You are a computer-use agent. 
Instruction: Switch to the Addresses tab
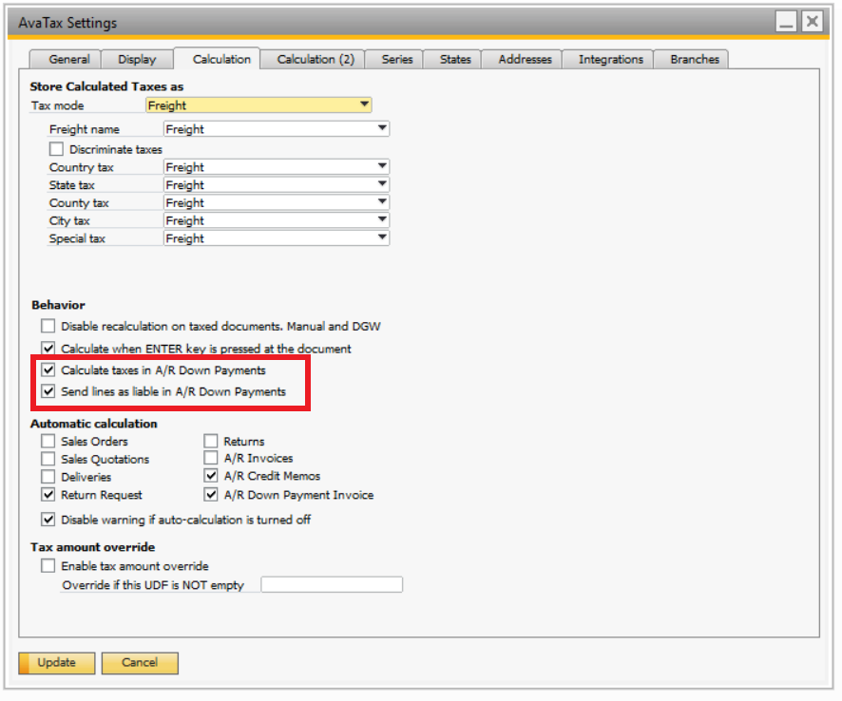click(x=522, y=60)
